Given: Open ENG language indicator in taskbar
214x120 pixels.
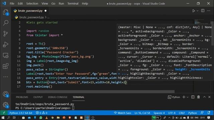Looking at the screenshot, I should tap(196, 118).
